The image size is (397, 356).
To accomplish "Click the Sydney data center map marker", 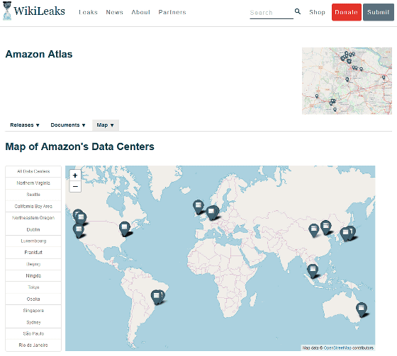I will (x=362, y=309).
